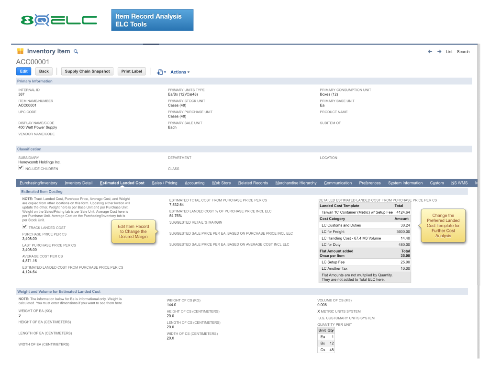Click the Search link at top right
Screen dimensions: 490x368
tap(463, 52)
